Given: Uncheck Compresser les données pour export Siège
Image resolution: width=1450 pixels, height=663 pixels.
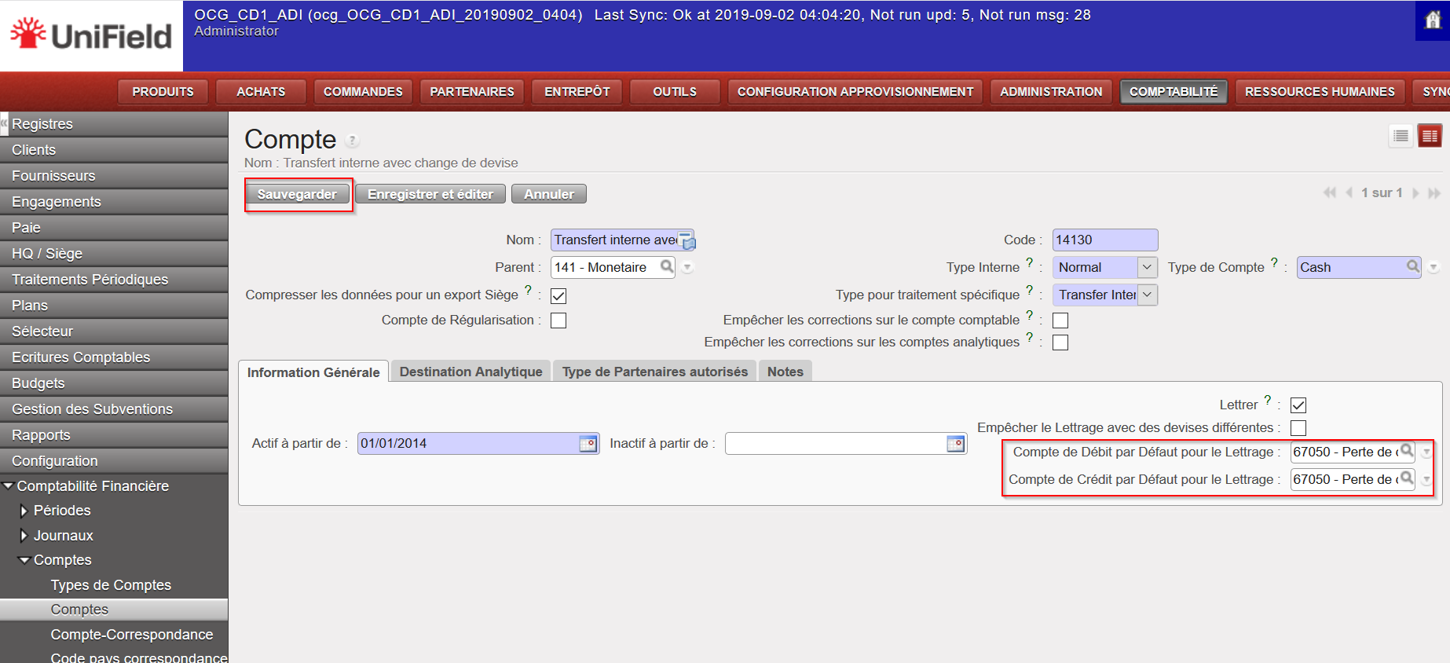Looking at the screenshot, I should point(558,296).
